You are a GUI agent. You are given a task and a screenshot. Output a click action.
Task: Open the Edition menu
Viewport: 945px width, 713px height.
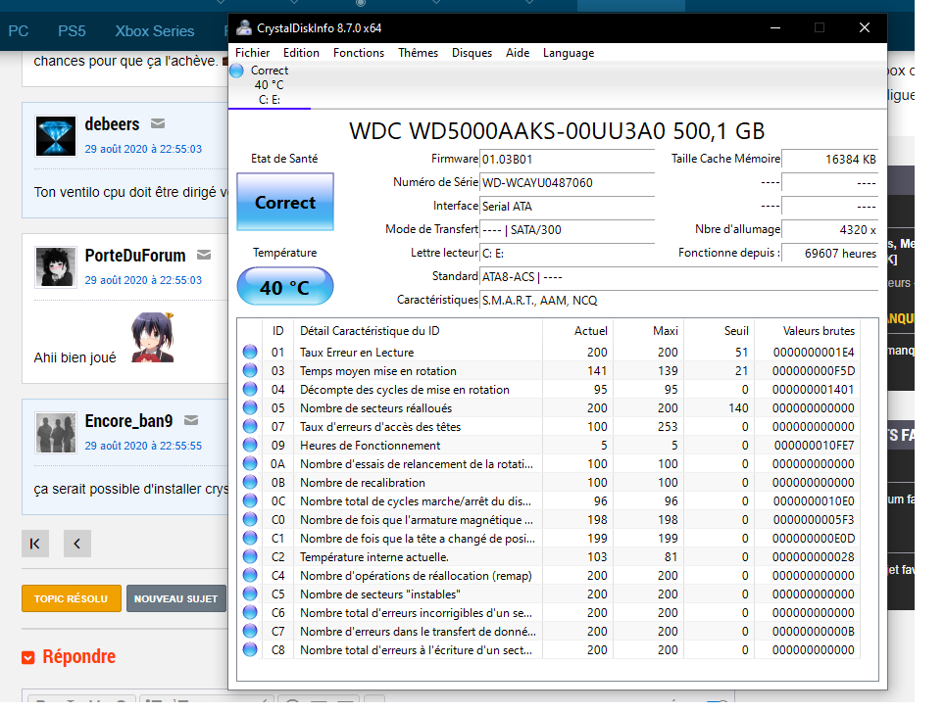[301, 53]
